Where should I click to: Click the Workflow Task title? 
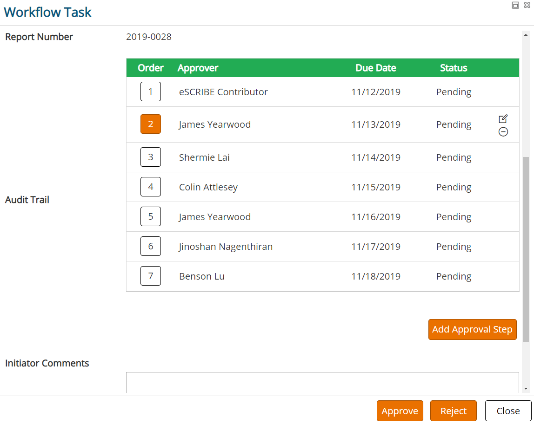[47, 12]
